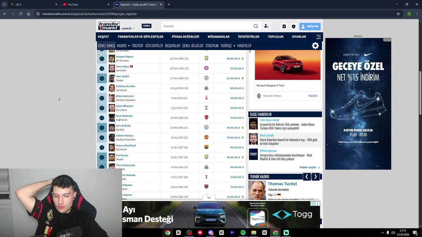Open the İSTATİSTİKLER menu

pos(249,37)
